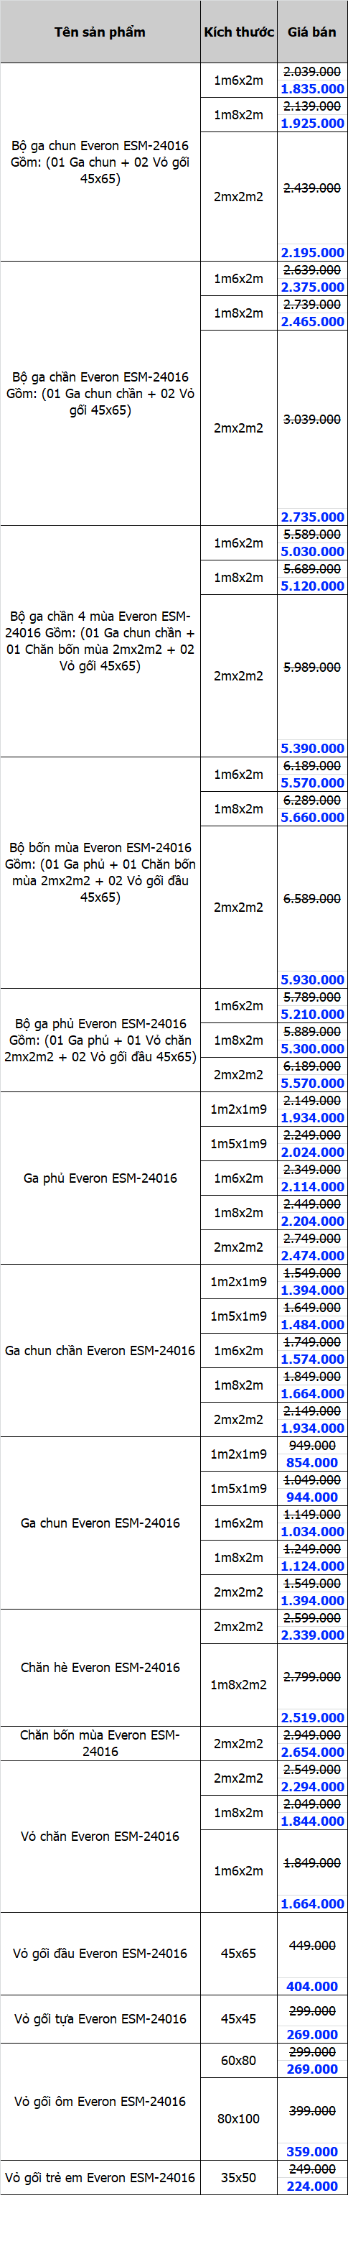The image size is (348, 2244).
Task: Click the sale price 404.000
Action: [312, 1987]
